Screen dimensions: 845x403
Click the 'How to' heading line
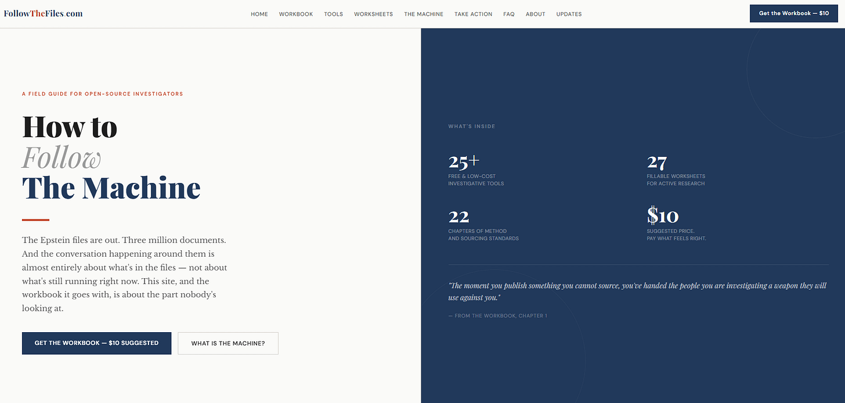point(70,127)
